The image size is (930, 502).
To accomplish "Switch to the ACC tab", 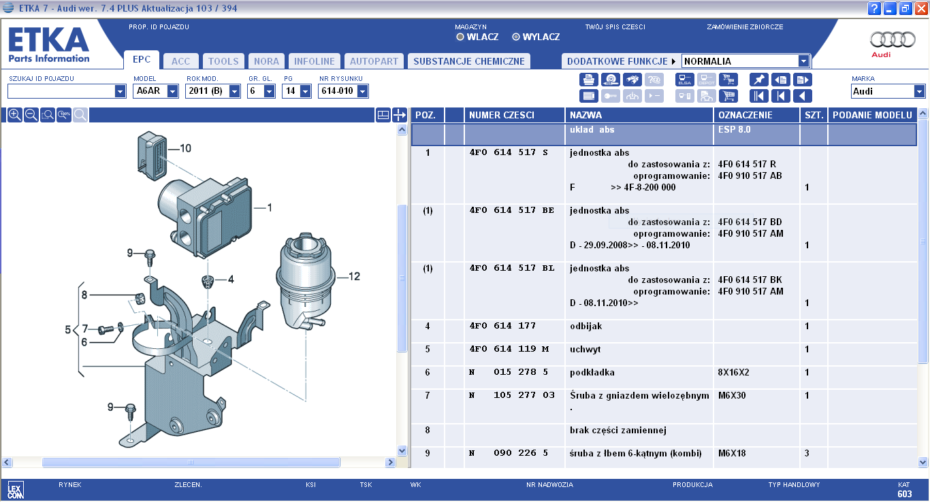I will click(181, 61).
